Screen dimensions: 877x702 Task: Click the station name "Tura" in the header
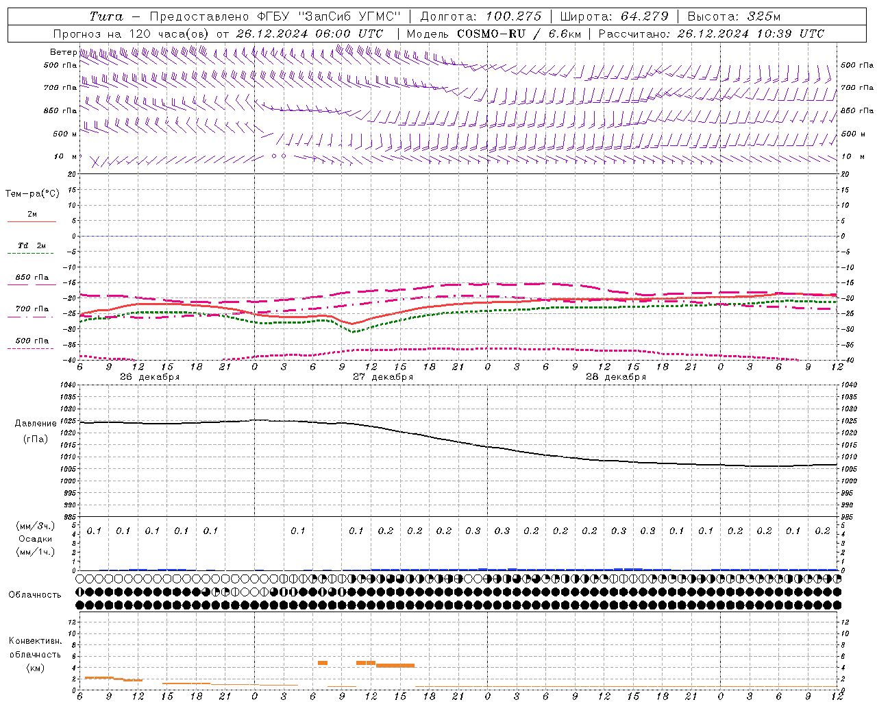[106, 16]
